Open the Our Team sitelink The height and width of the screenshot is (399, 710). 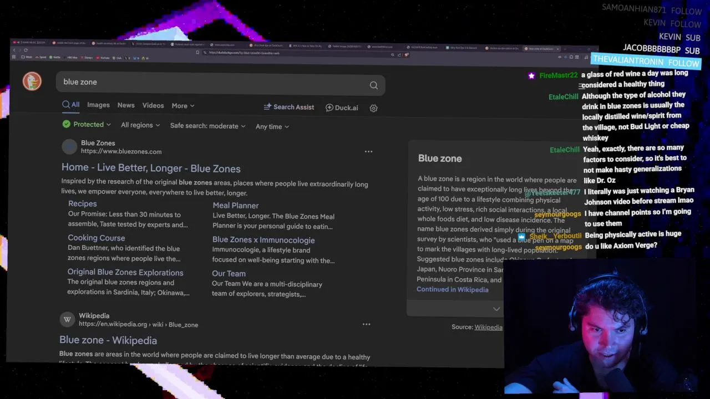(x=229, y=273)
